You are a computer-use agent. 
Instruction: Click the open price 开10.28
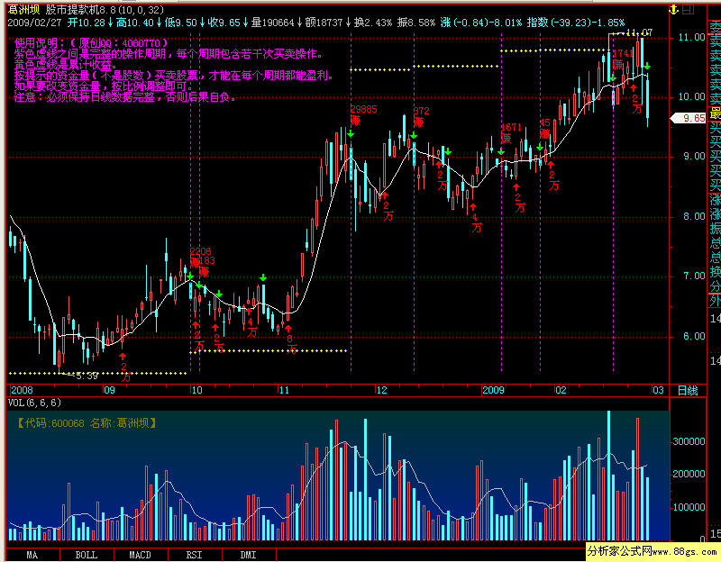[x=87, y=22]
